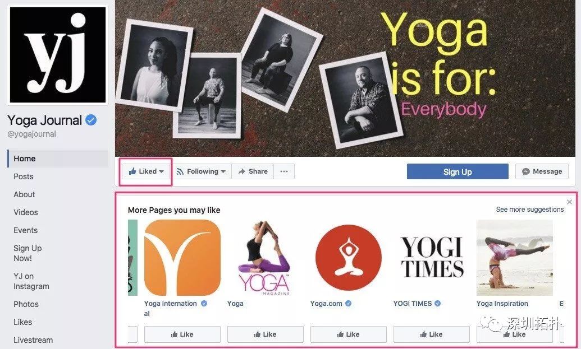
Task: Like the Yoga International page
Action: coord(182,334)
